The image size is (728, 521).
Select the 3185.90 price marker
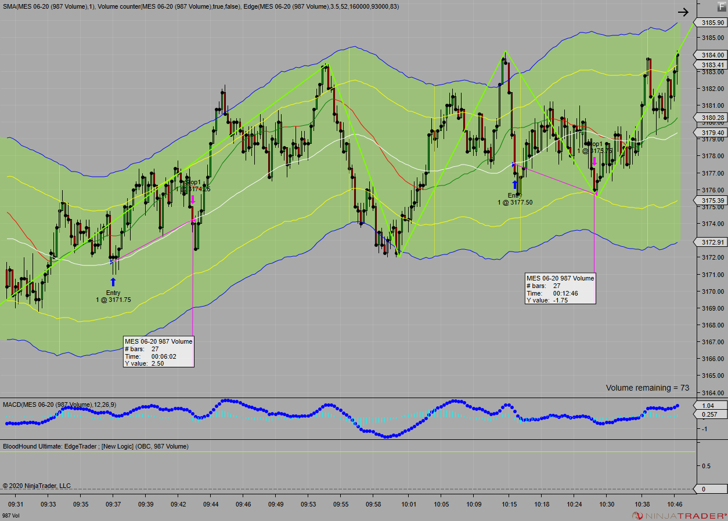pyautogui.click(x=711, y=23)
